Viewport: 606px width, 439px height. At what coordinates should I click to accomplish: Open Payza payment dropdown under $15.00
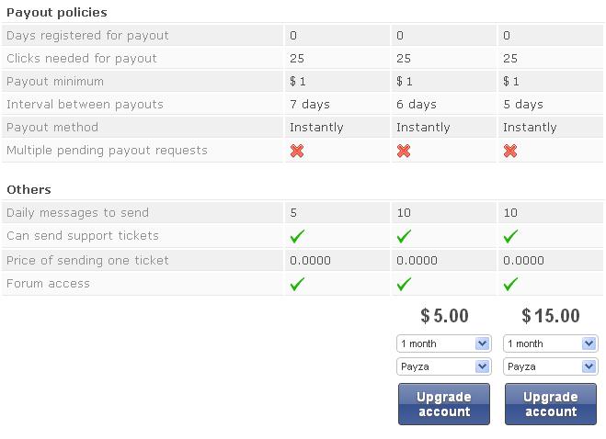tap(551, 366)
